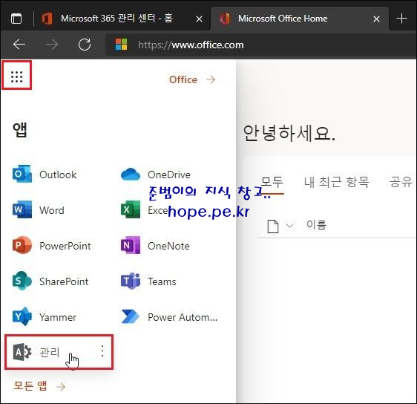Open Power Automate app
Screen dimensions: 417x404
[x=169, y=316]
